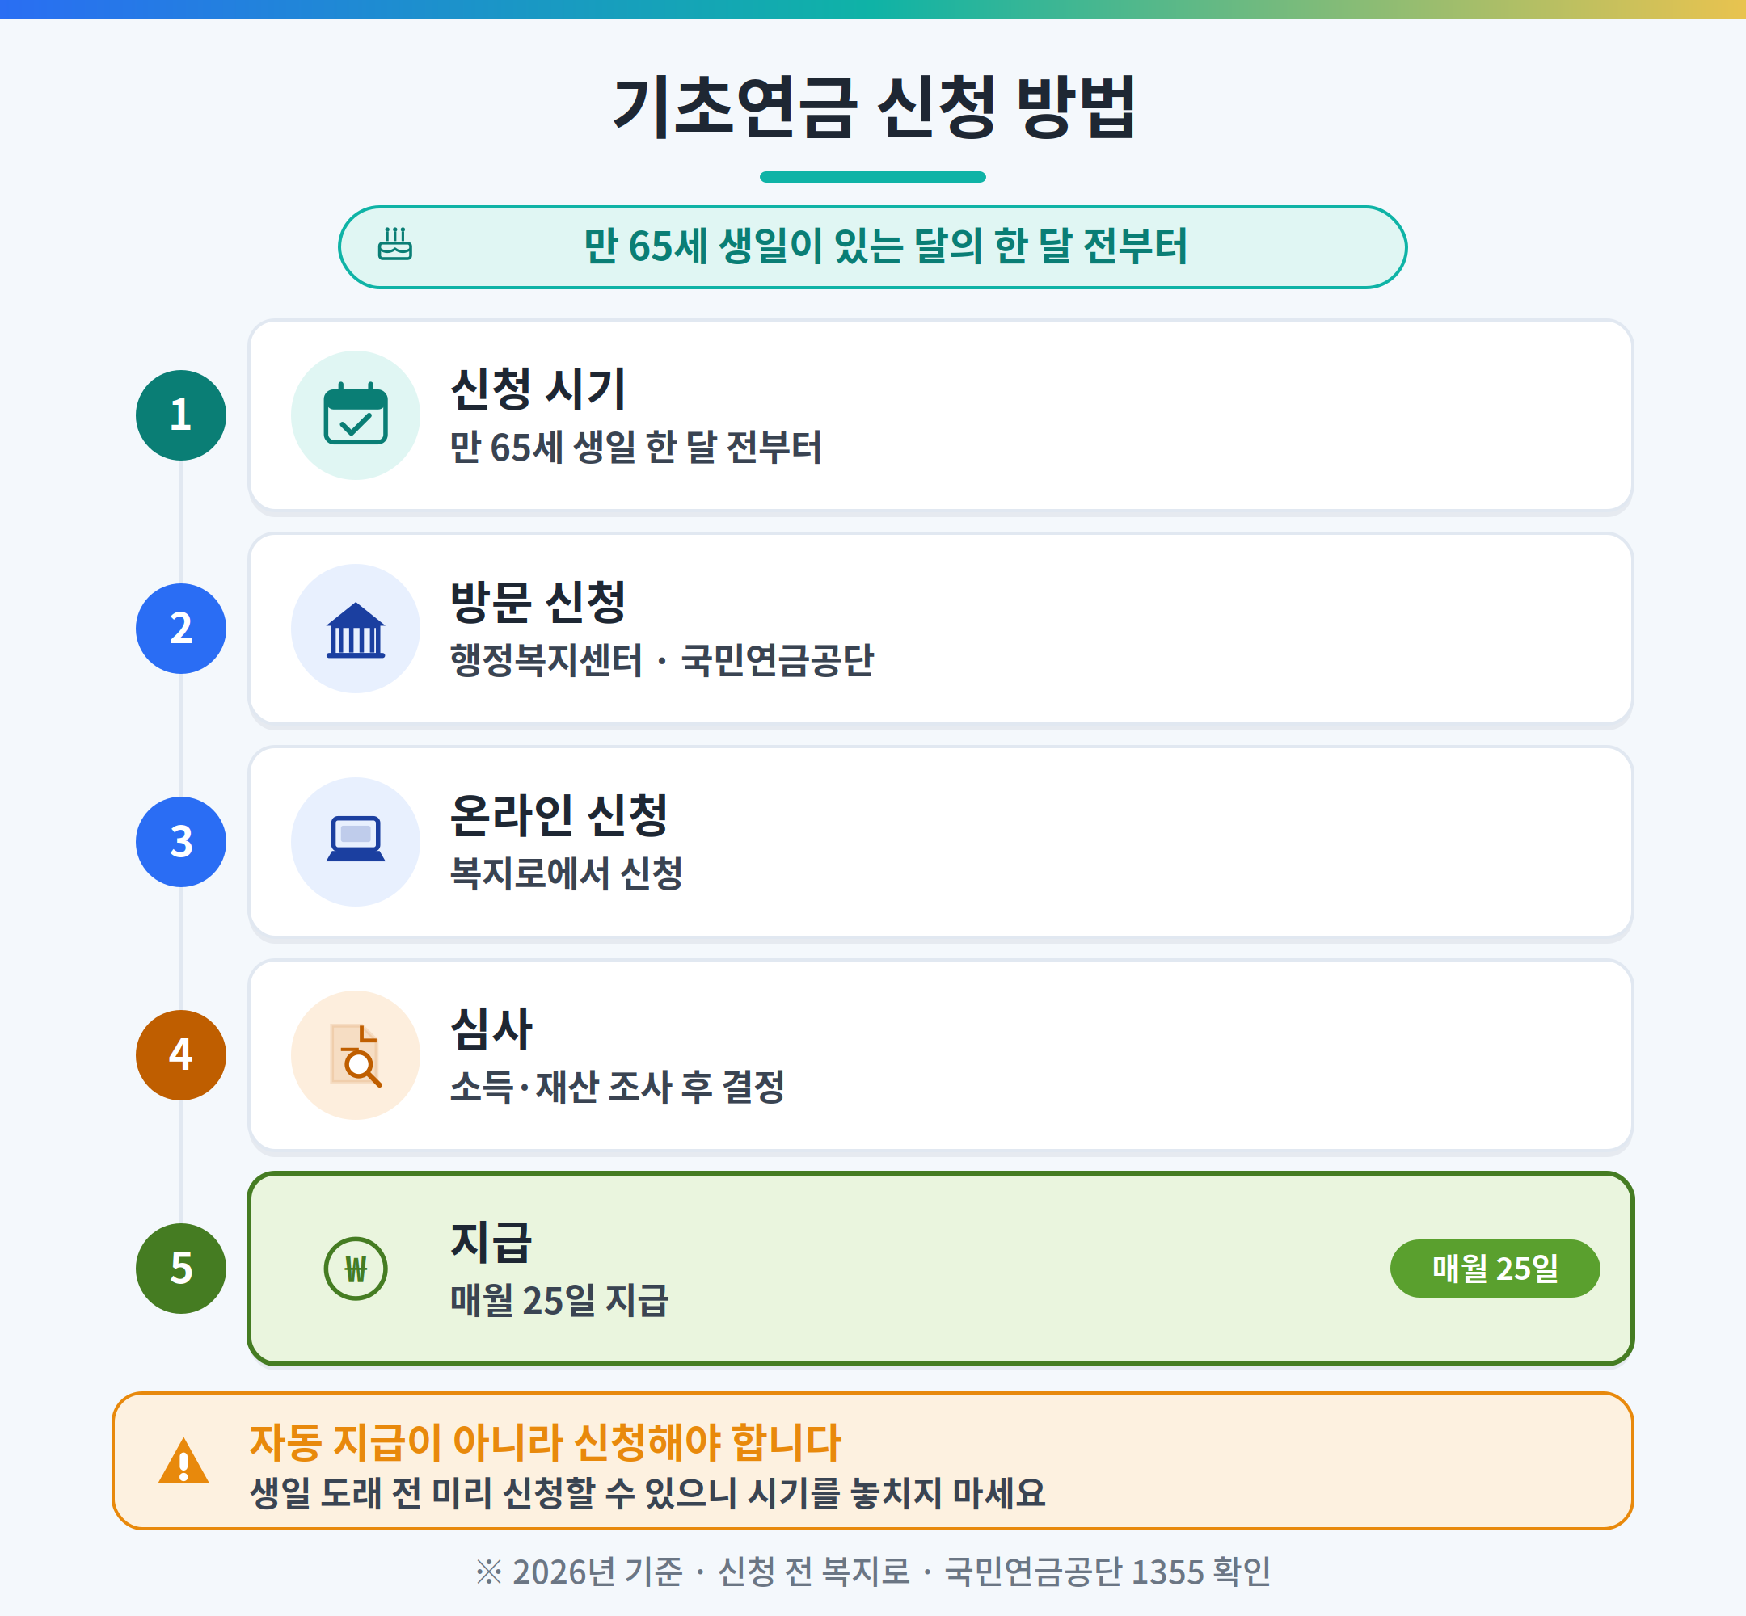Click the document magnifier review icon
The height and width of the screenshot is (1616, 1746).
pyautogui.click(x=355, y=1055)
